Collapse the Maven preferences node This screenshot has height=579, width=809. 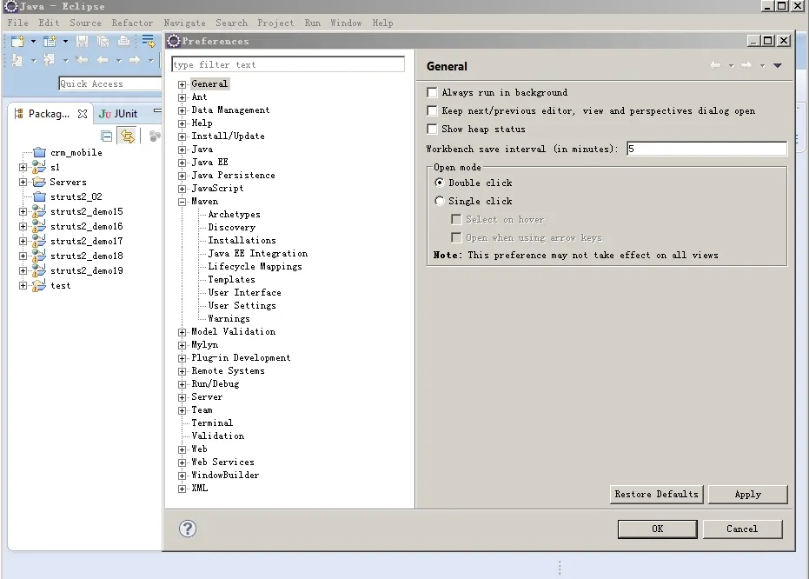click(x=182, y=202)
